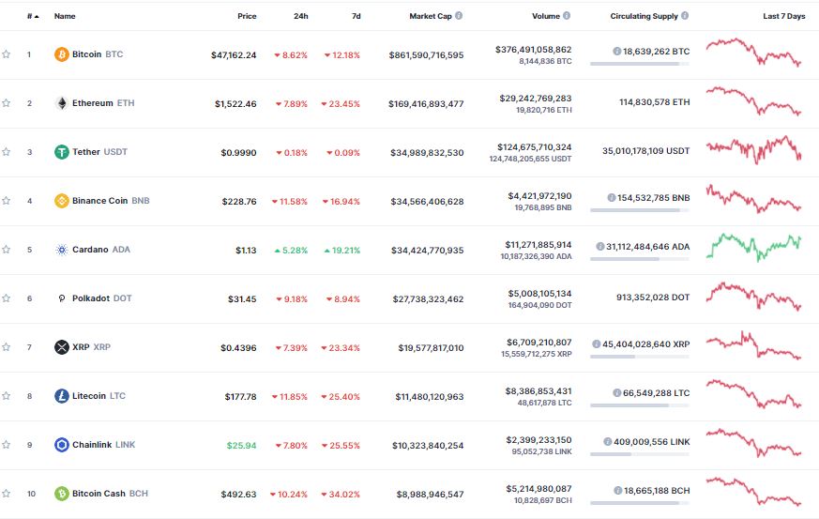Open the Tether USDT coin page
The image size is (819, 519).
pos(99,152)
